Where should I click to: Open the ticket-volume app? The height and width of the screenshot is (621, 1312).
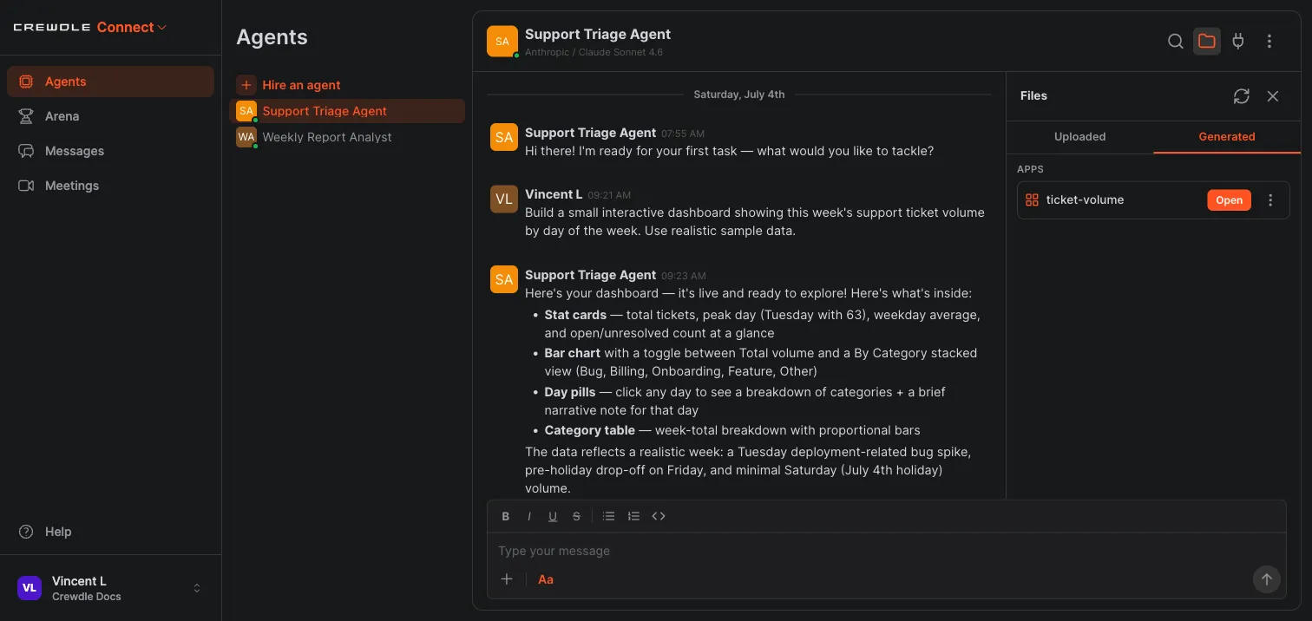pos(1229,200)
